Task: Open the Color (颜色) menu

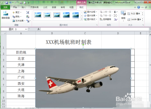Action: pos(17,17)
